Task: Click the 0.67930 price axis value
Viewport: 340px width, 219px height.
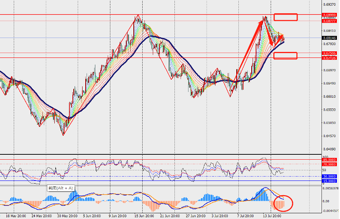Action: [x=329, y=44]
